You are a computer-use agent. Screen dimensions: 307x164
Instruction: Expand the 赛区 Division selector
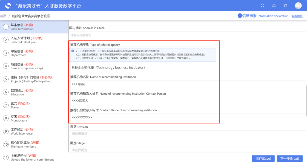[142, 134]
